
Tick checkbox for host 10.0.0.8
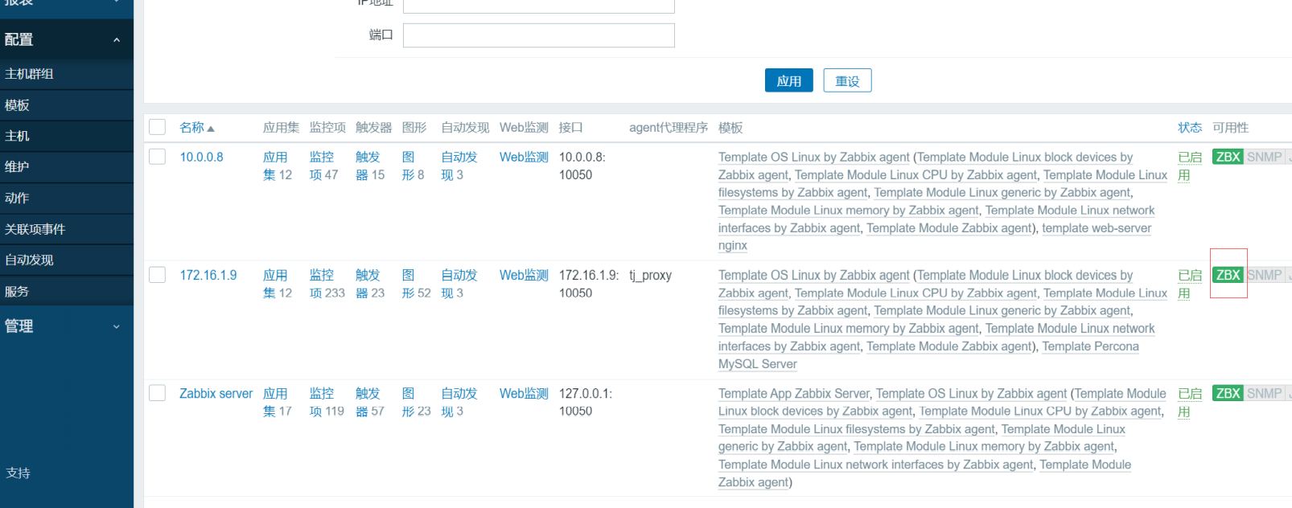click(158, 157)
